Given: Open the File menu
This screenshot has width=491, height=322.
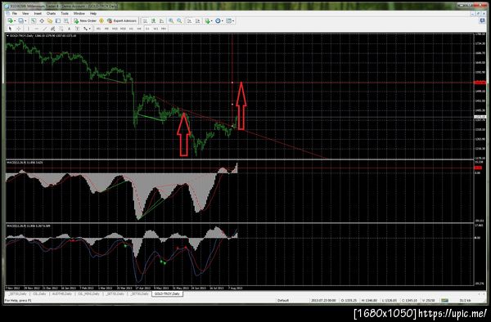Looking at the screenshot, I should tap(15, 13).
